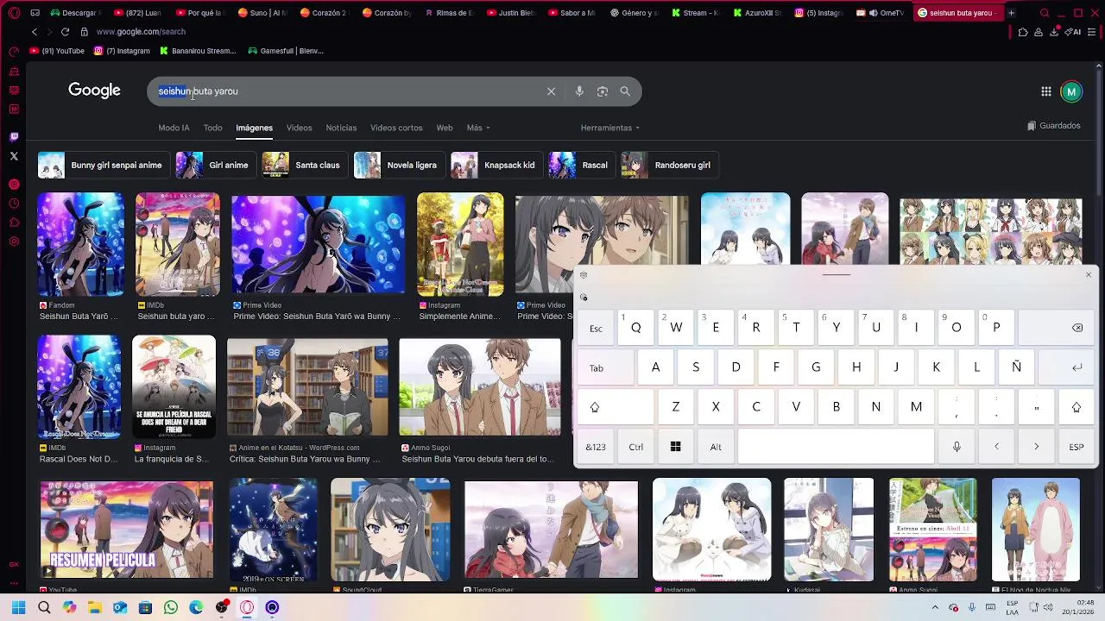
Task: Open WhatsApp from the taskbar
Action: click(171, 608)
